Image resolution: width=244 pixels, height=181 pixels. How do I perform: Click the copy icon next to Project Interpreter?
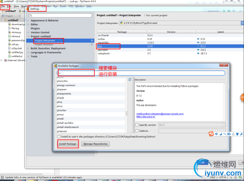(x=92, y=40)
